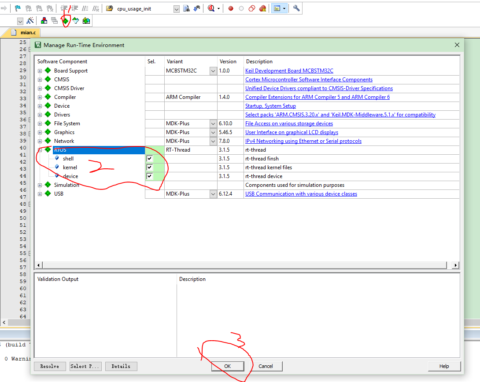Click the manage multi-project workspace icon
The image size is (480, 382).
click(55, 21)
